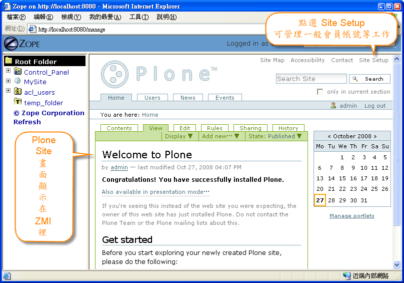The image size is (404, 283).
Task: Expand the MySite tree node
Action: click(8, 81)
